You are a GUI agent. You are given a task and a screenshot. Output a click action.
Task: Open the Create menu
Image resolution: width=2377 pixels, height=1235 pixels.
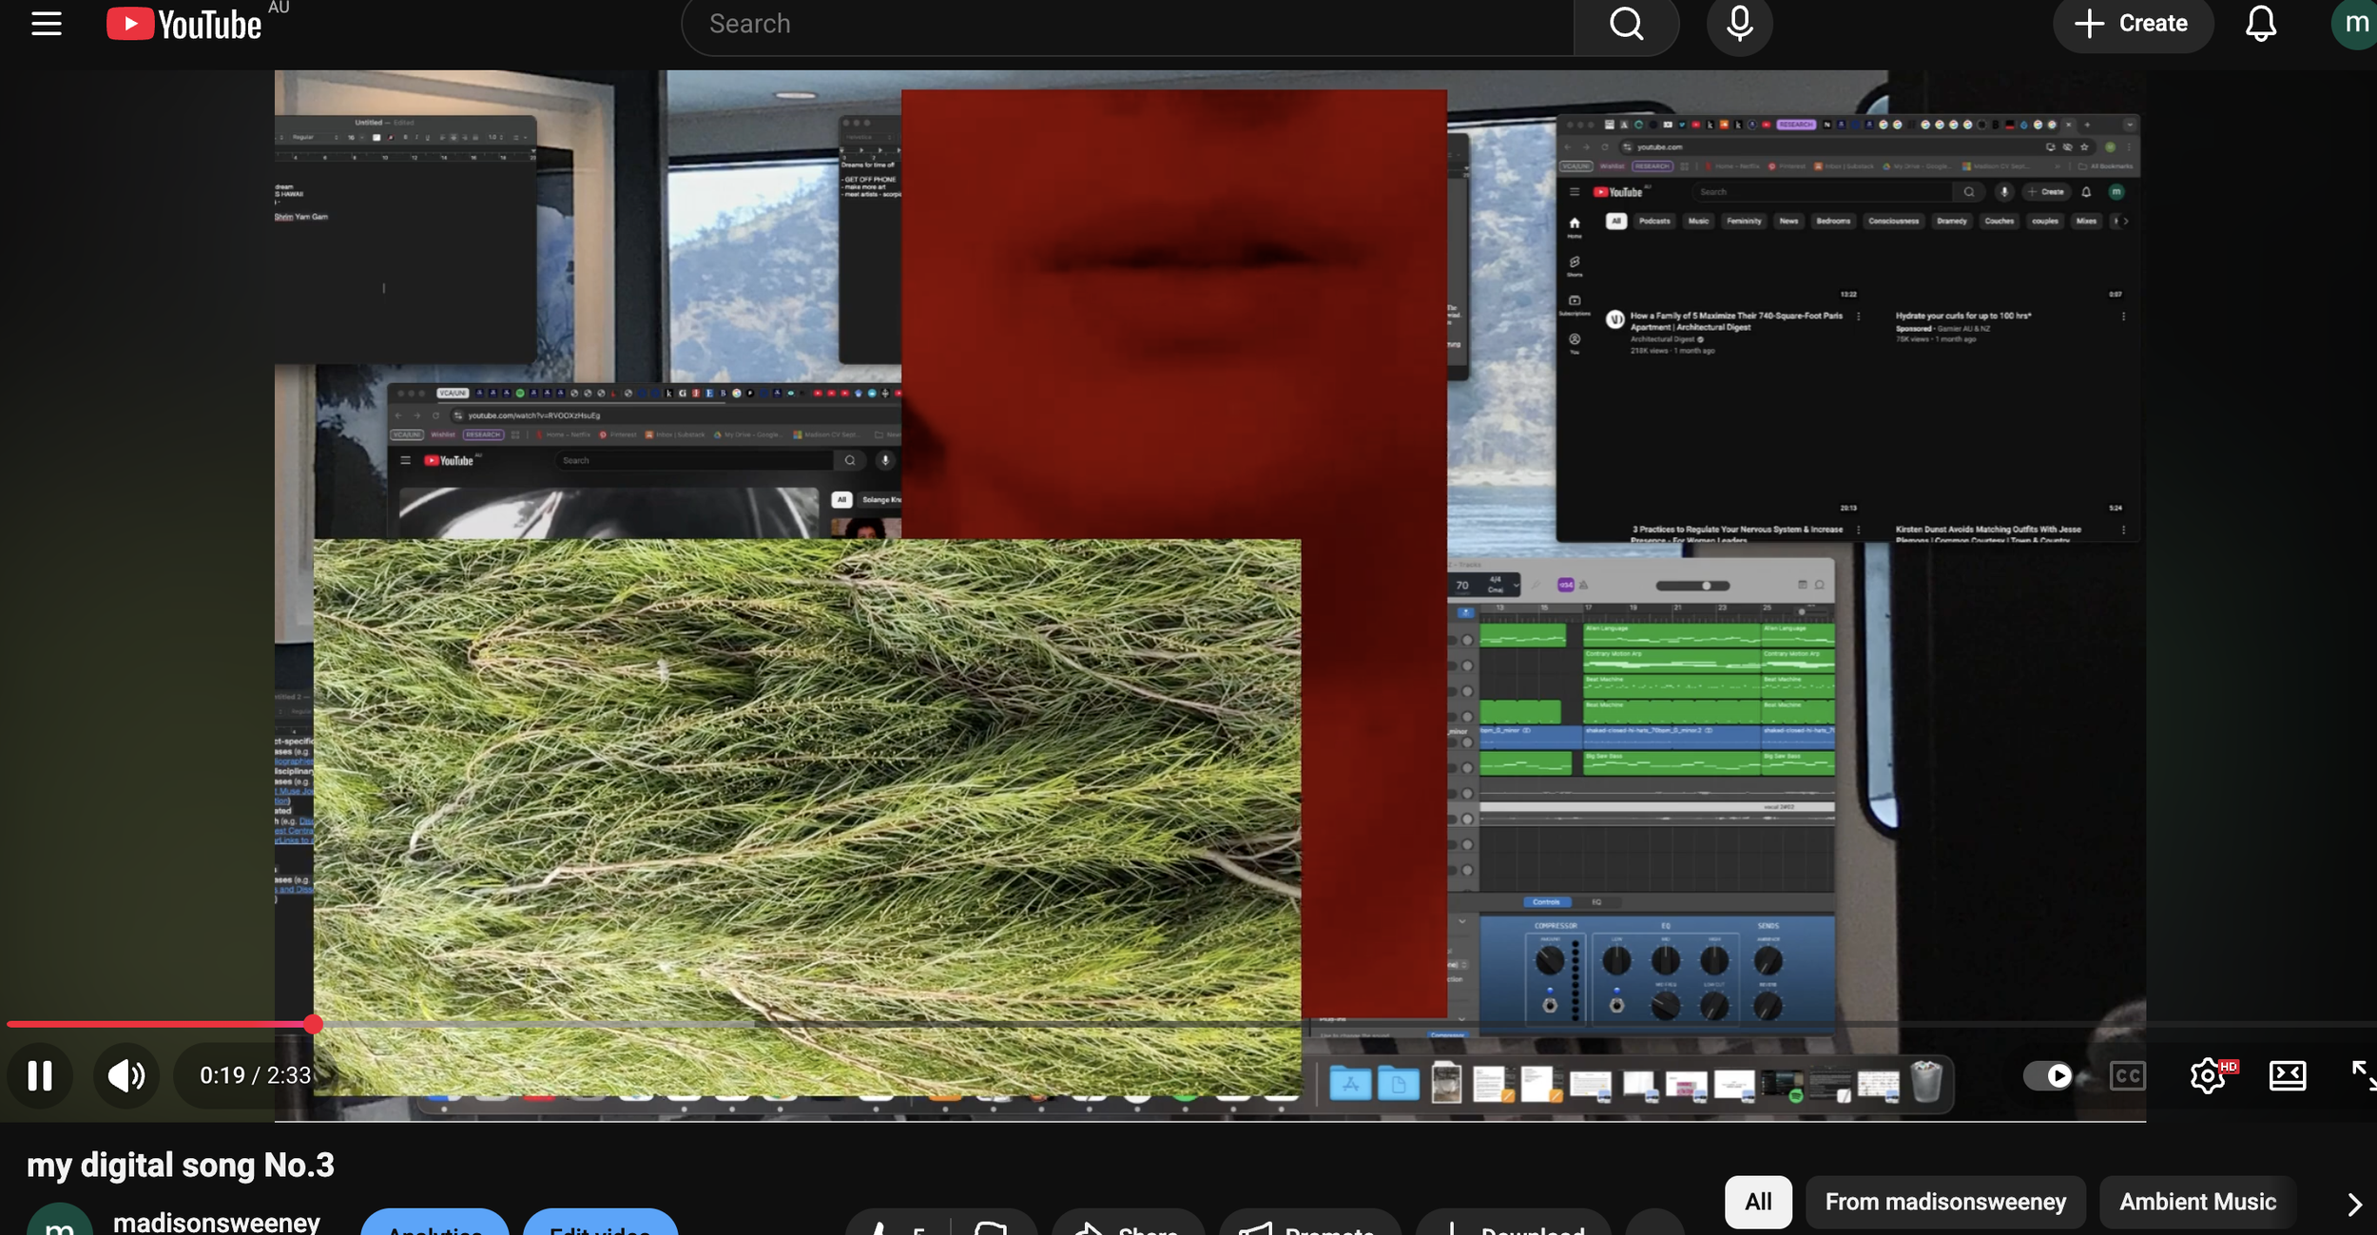(x=2133, y=24)
